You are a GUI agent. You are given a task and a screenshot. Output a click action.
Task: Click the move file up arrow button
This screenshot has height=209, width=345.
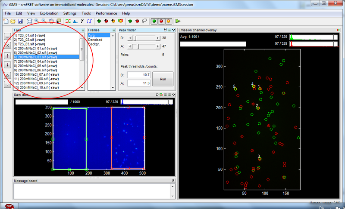pos(7,55)
